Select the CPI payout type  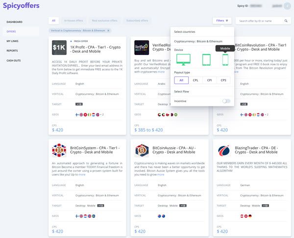209,80
